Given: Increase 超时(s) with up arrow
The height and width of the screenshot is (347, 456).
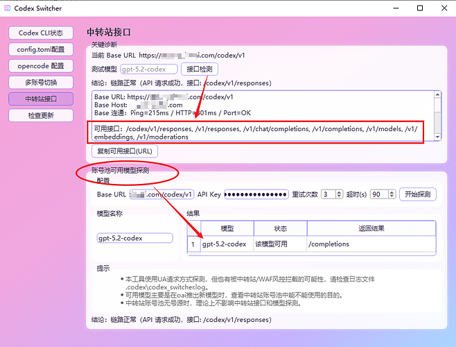Looking at the screenshot, I should coord(392,192).
